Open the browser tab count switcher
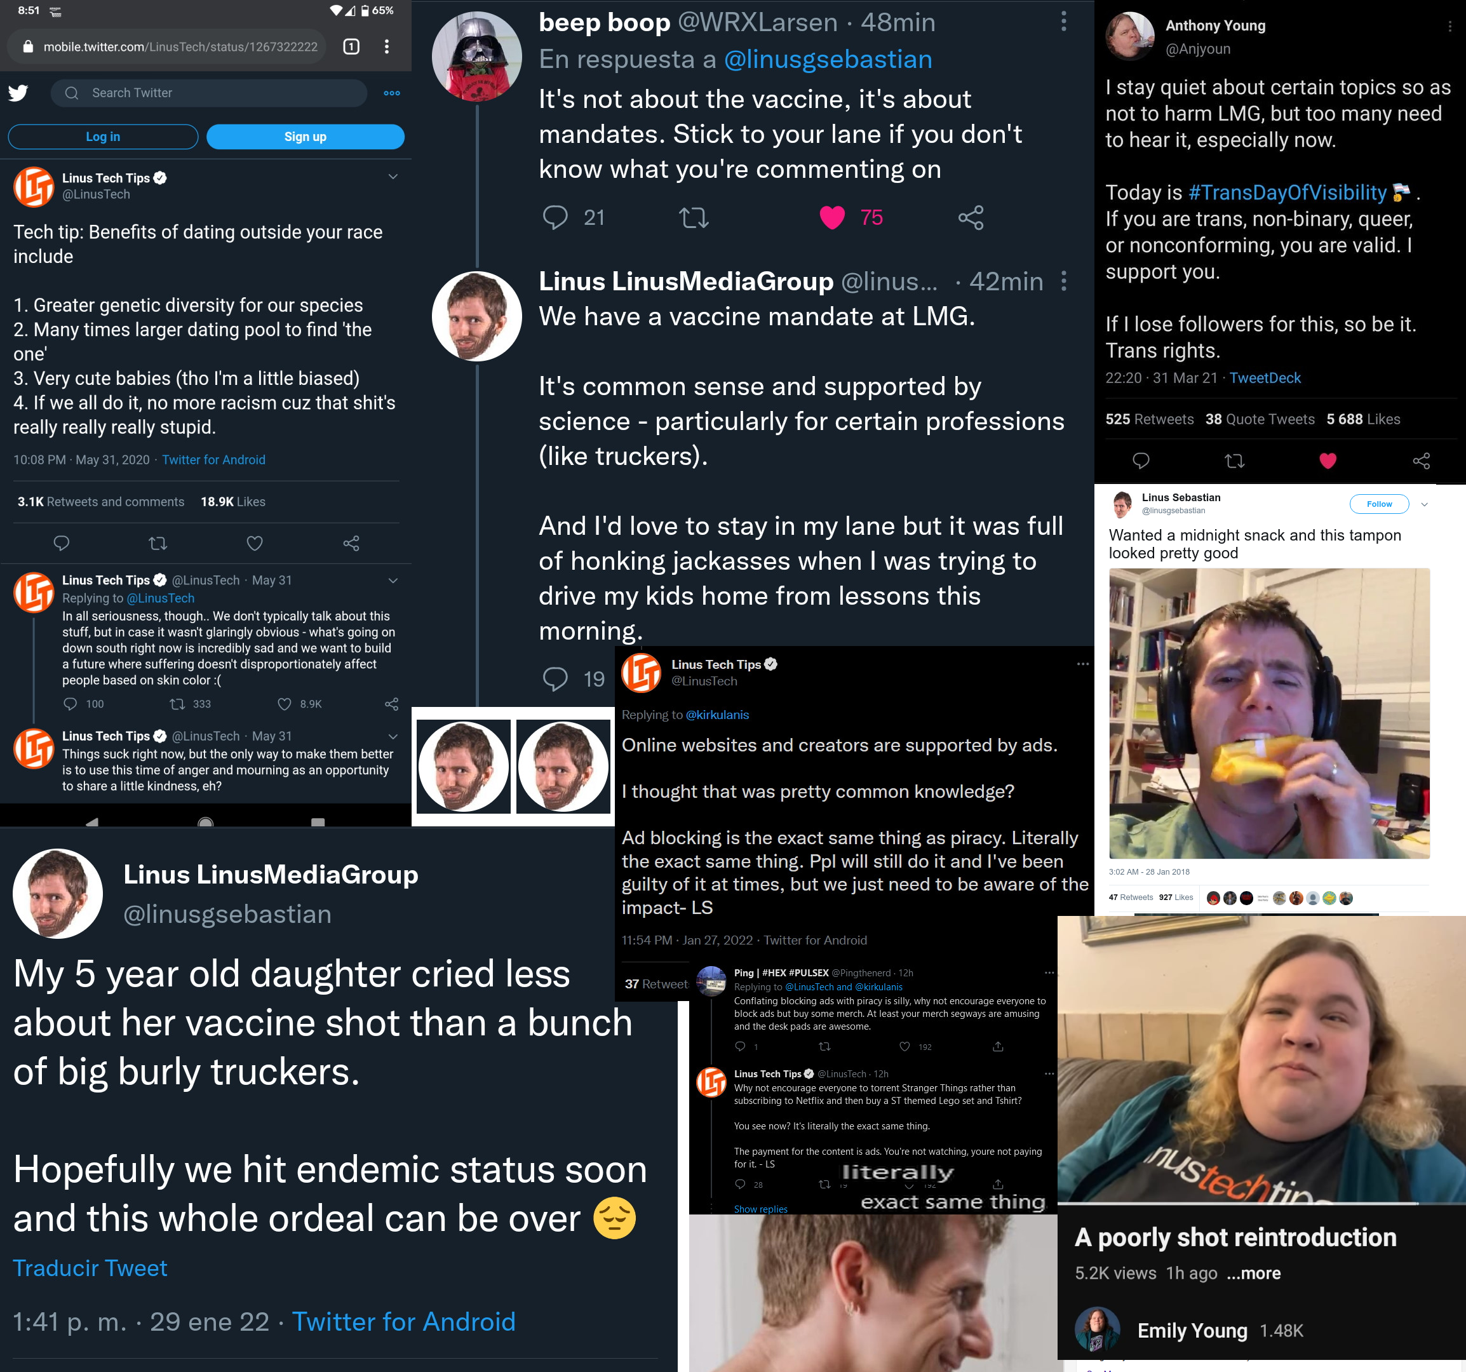The height and width of the screenshot is (1372, 1466). [x=352, y=46]
